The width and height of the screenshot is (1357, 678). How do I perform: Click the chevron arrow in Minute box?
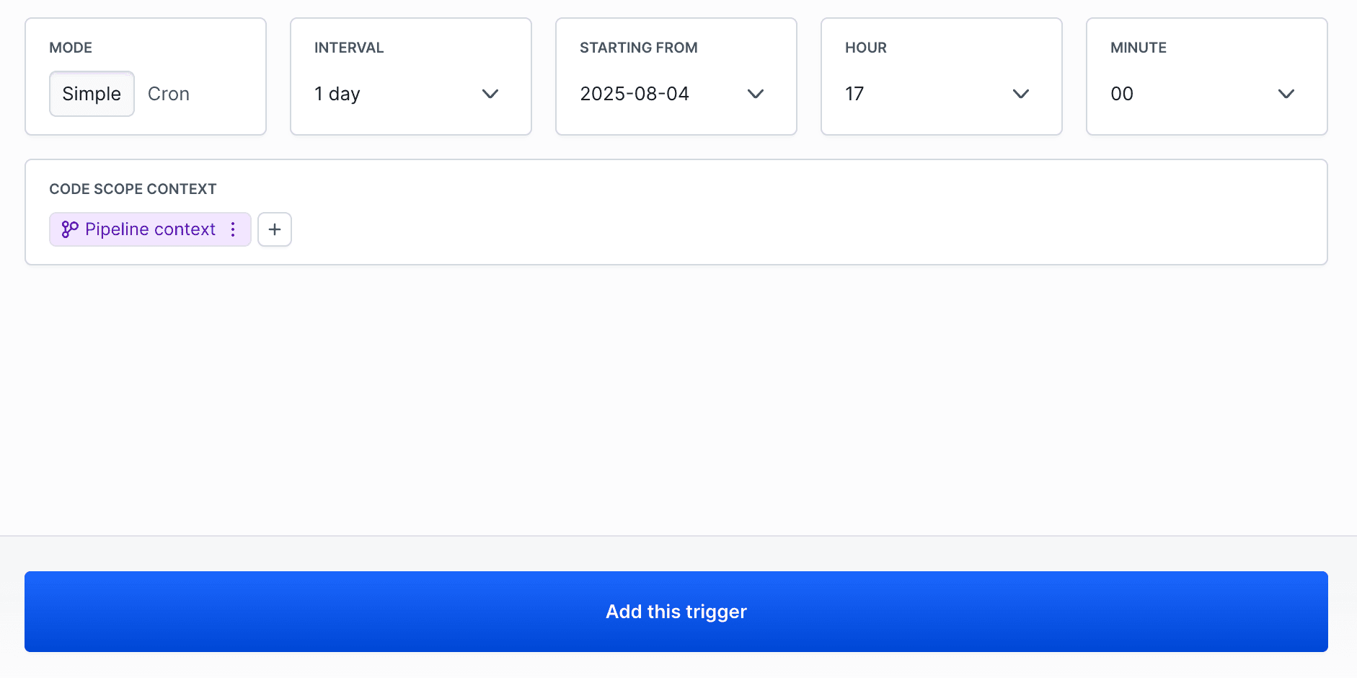coord(1286,94)
